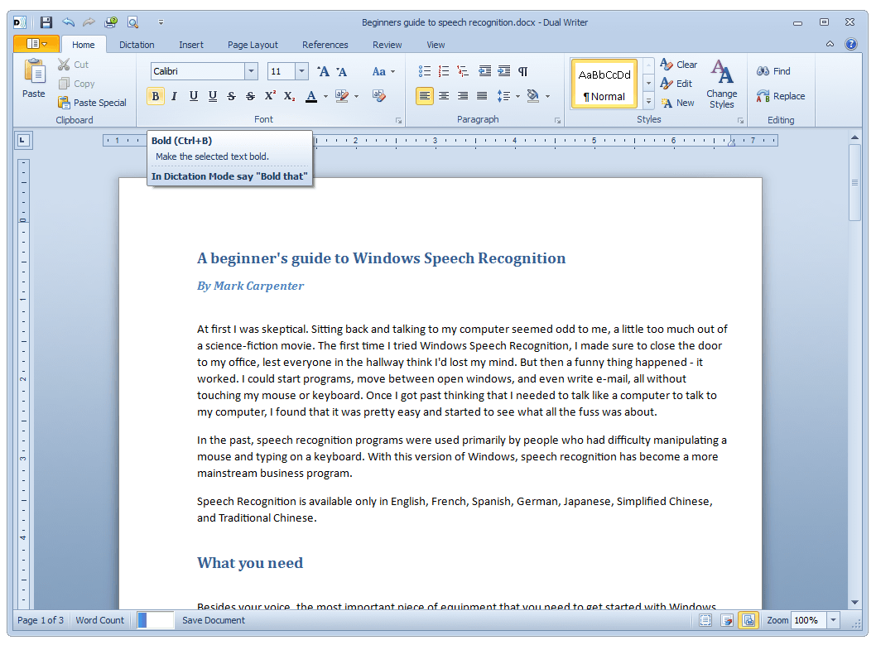
Task: Click the Save icon in quick access toolbar
Action: pyautogui.click(x=46, y=22)
